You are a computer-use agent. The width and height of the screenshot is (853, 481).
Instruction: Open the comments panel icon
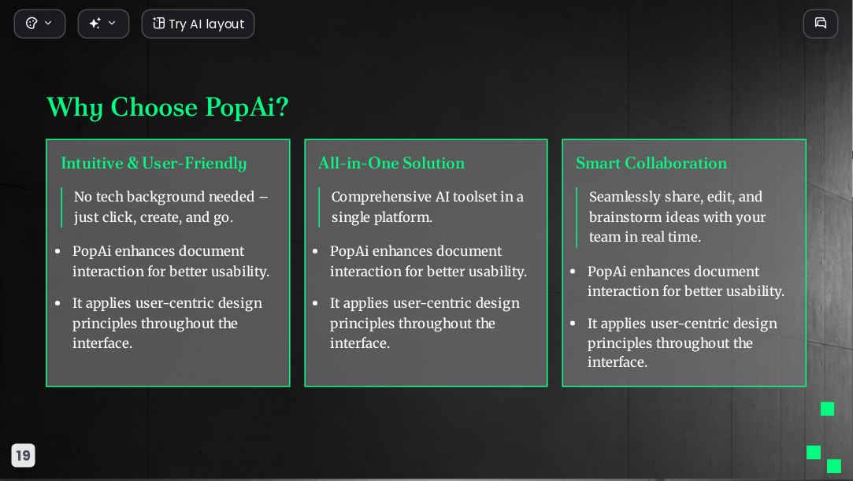[x=821, y=24]
